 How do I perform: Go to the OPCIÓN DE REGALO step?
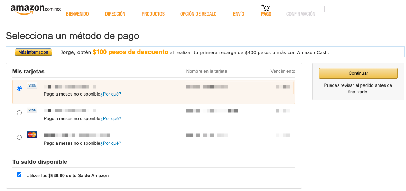point(199,14)
